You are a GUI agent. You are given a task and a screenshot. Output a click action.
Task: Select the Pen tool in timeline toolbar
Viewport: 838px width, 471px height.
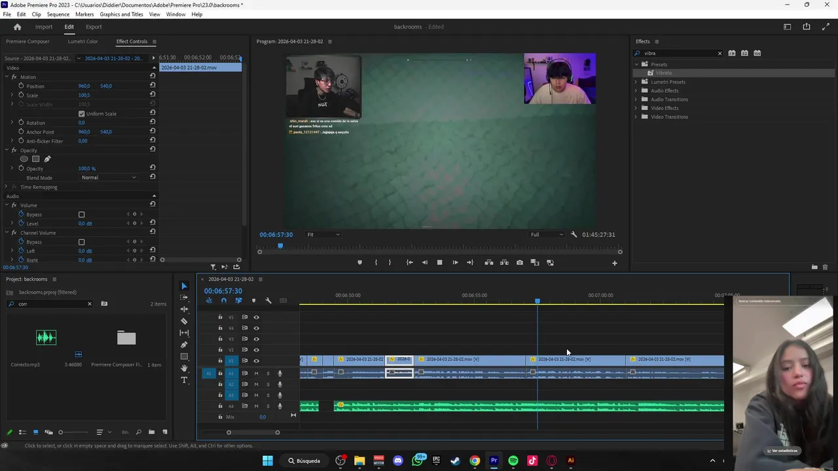click(184, 345)
